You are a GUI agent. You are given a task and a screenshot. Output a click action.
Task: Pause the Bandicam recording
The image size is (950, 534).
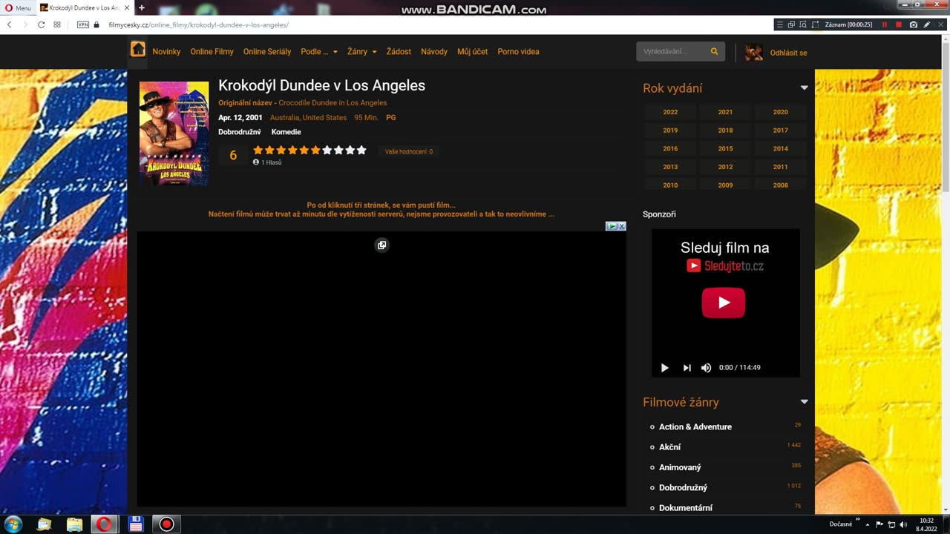pos(885,24)
